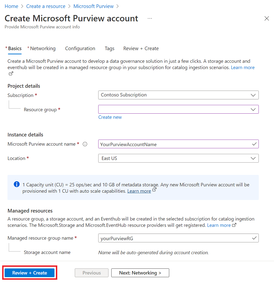Click Create new under Resource group
The image size is (274, 283).
(110, 117)
